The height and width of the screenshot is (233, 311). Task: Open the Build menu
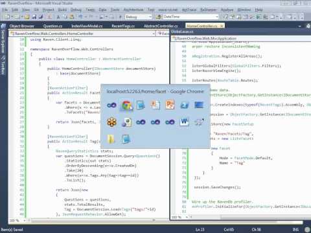pos(62,10)
